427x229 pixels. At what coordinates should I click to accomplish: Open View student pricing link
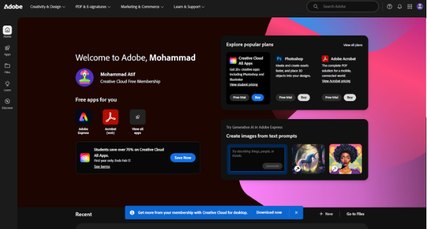click(x=244, y=84)
